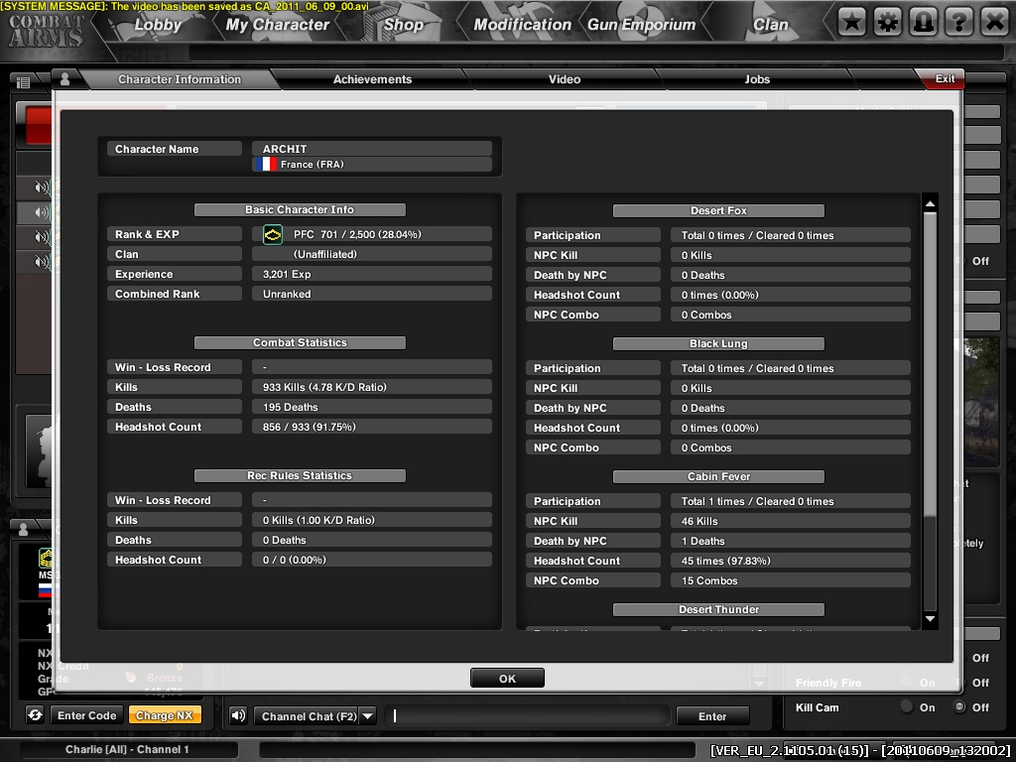
Task: Click the Desert Fox section header
Action: 718,210
